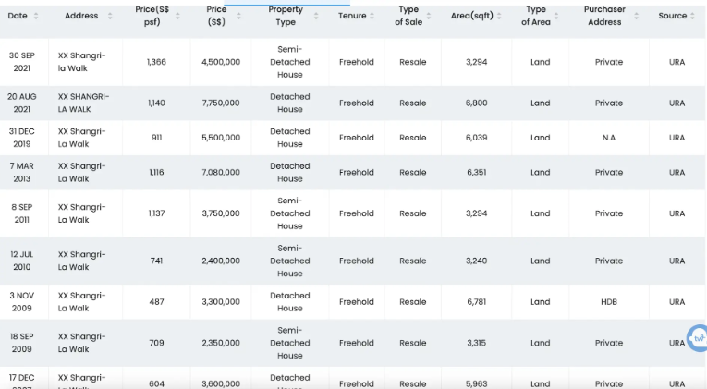This screenshot has height=389, width=707.
Task: Click the 6,039 area value
Action: 476,138
